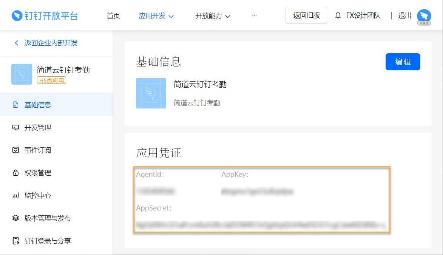The height and width of the screenshot is (255, 443).
Task: Click the large app thumbnail in 基础信息 card
Action: 151,93
